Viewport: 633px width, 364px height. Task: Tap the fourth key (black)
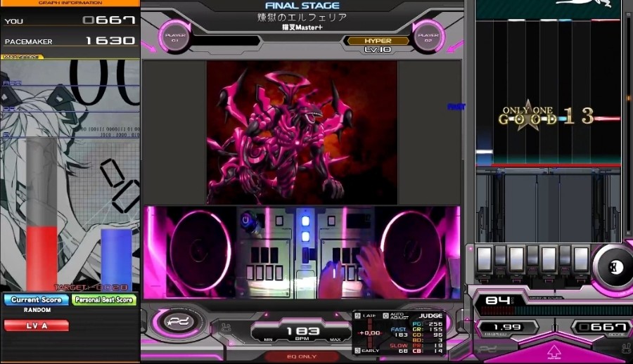(x=532, y=256)
